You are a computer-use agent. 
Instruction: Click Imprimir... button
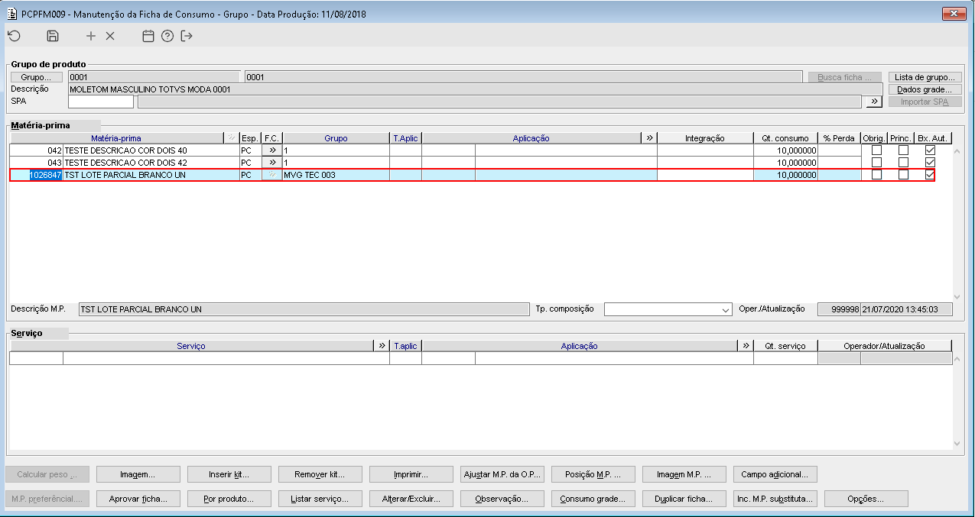411,474
